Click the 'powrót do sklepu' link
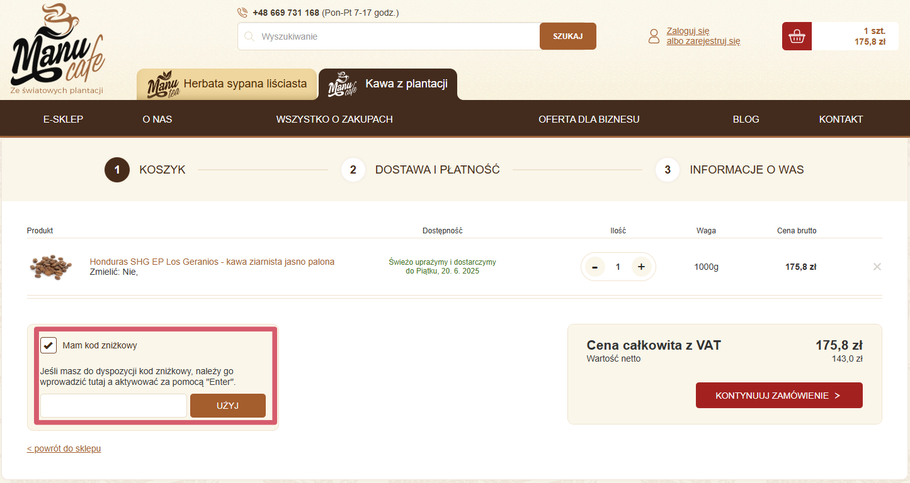The width and height of the screenshot is (910, 483). [64, 448]
